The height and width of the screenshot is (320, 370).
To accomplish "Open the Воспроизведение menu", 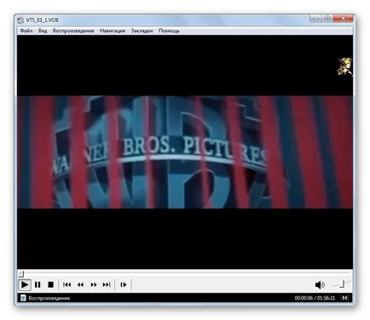I will [73, 31].
